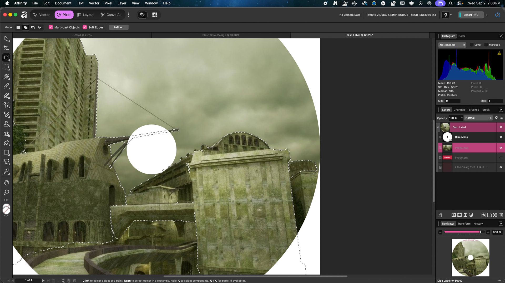The image size is (505, 283).
Task: Open layer effects fx icon
Action: tap(453, 215)
